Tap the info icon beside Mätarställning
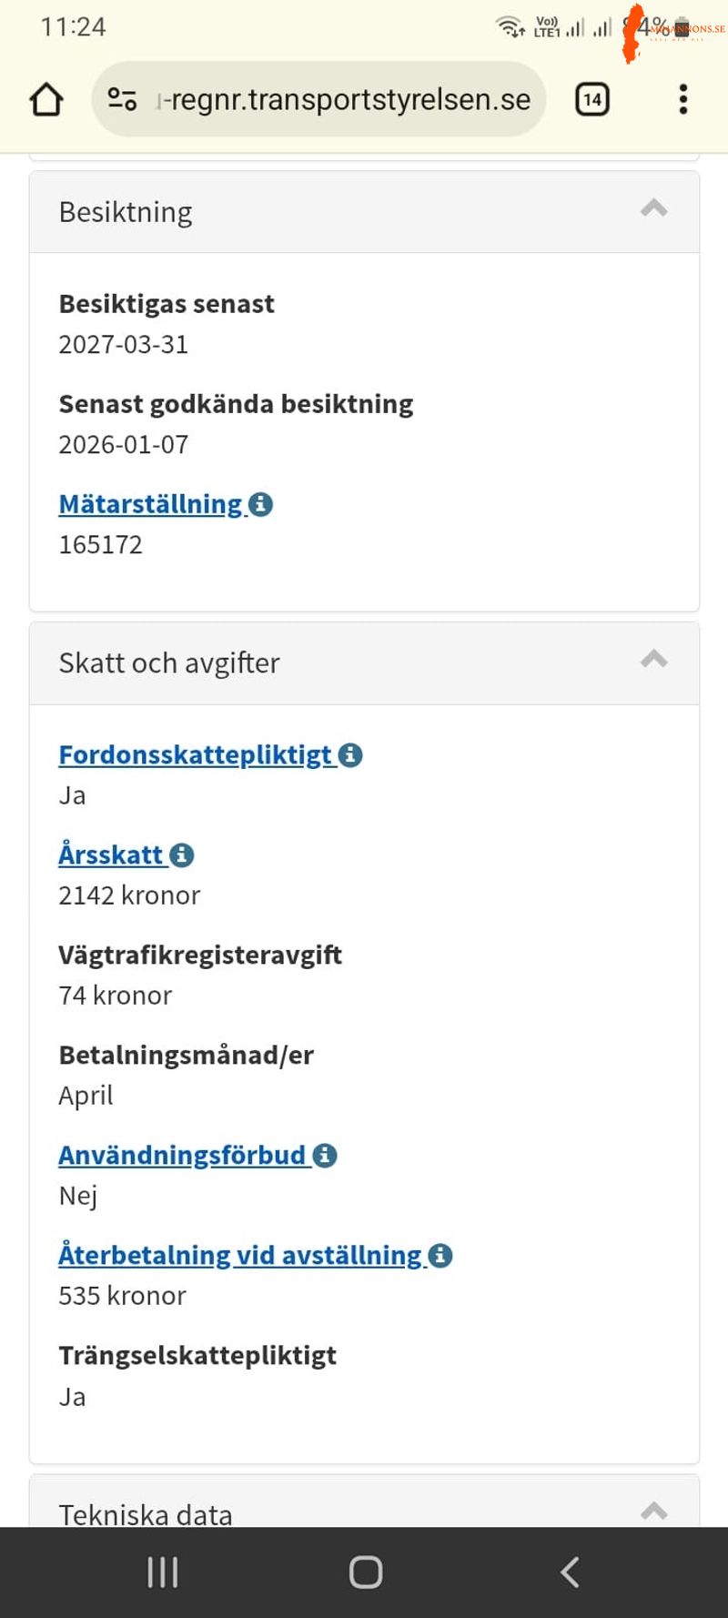 (261, 504)
